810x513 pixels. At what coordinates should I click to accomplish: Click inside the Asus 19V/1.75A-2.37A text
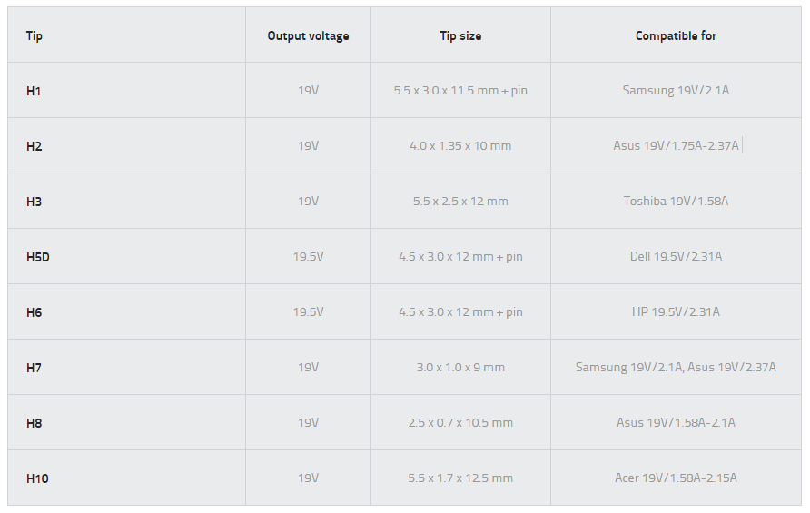(676, 145)
